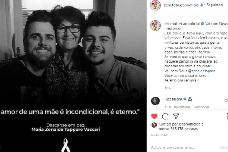The height and width of the screenshot is (152, 228).
Task: Click Publicar to post comment
Action: coord(223,147)
